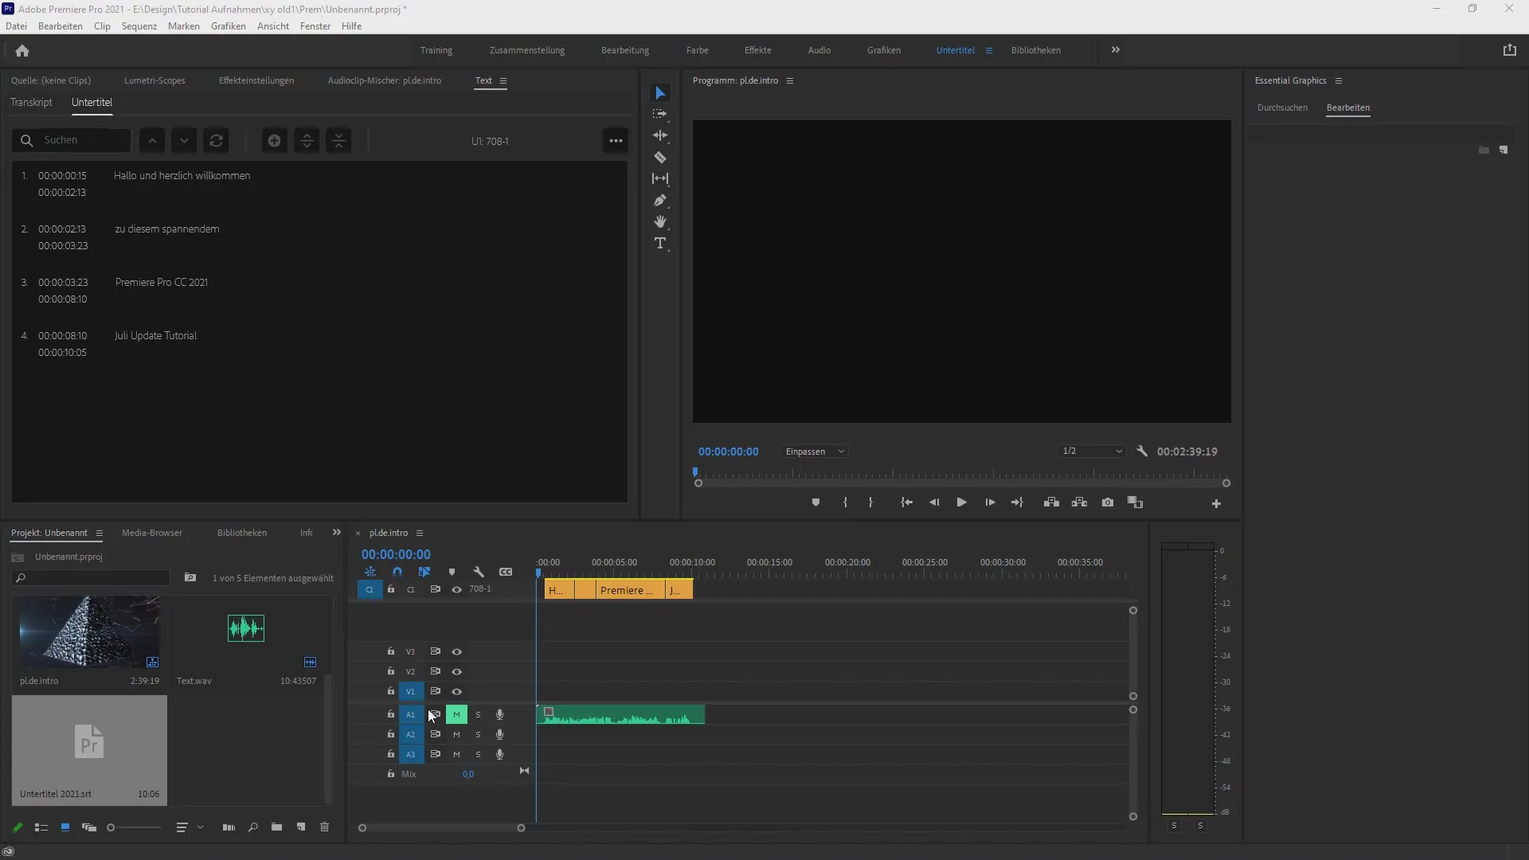Toggle visibility of track V3
The width and height of the screenshot is (1529, 860).
[x=456, y=651]
